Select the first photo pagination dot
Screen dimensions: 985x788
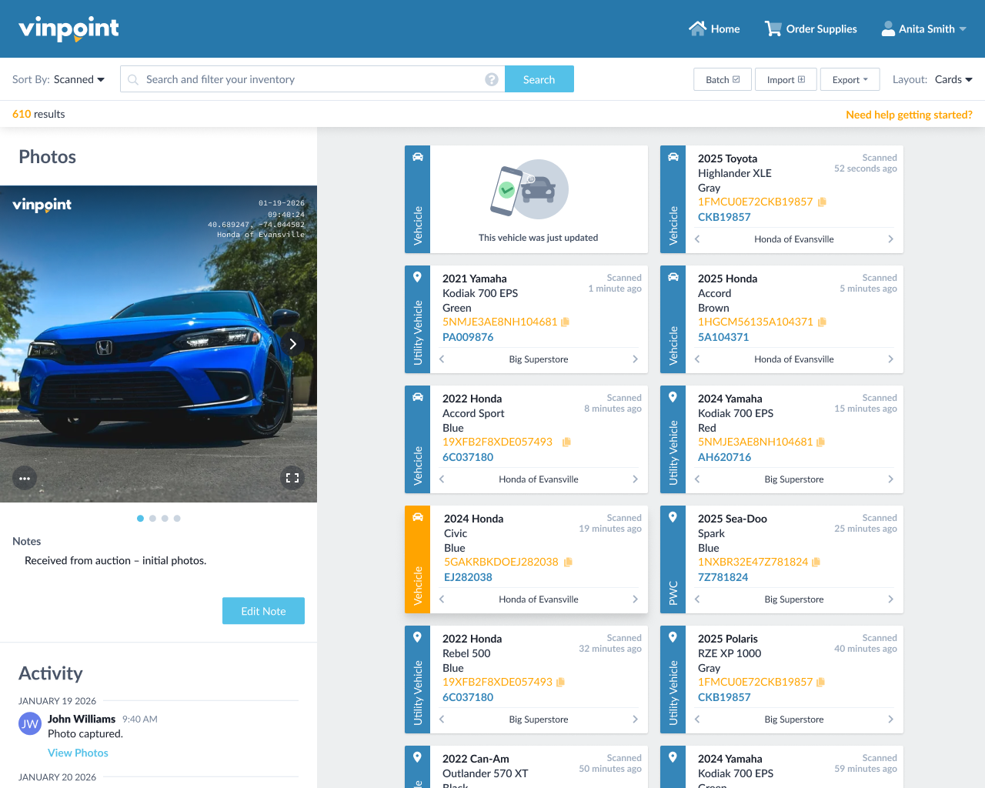140,519
